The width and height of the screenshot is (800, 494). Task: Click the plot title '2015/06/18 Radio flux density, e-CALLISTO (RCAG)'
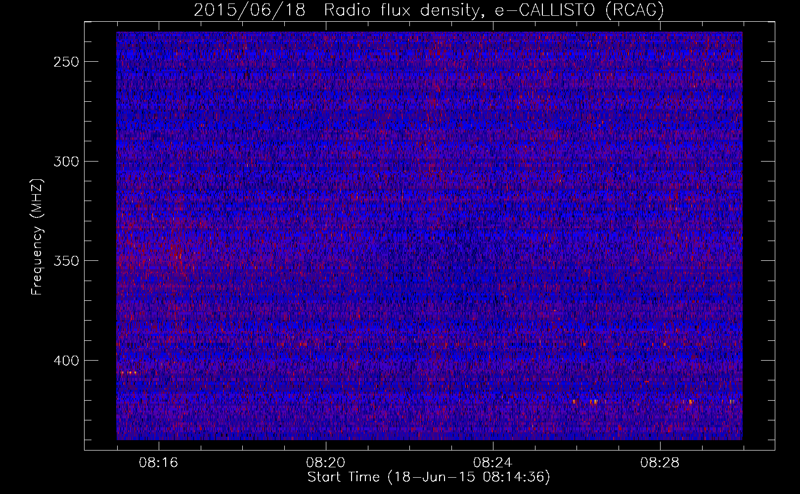429,10
